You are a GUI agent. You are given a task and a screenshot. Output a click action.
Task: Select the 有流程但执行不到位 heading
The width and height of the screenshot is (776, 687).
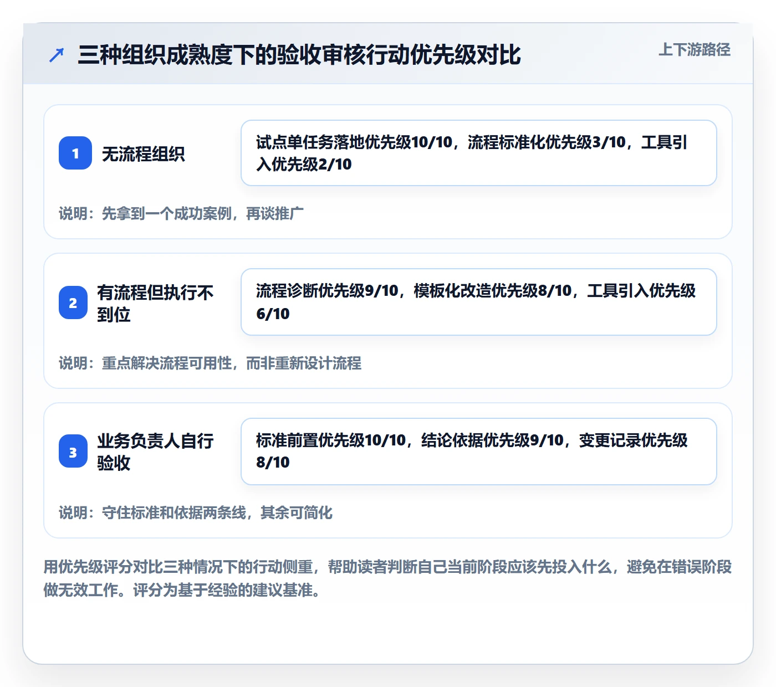pyautogui.click(x=155, y=303)
